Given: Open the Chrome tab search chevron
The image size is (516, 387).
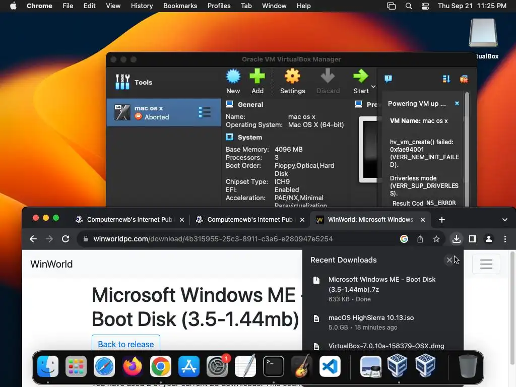Looking at the screenshot, I should tap(505, 220).
